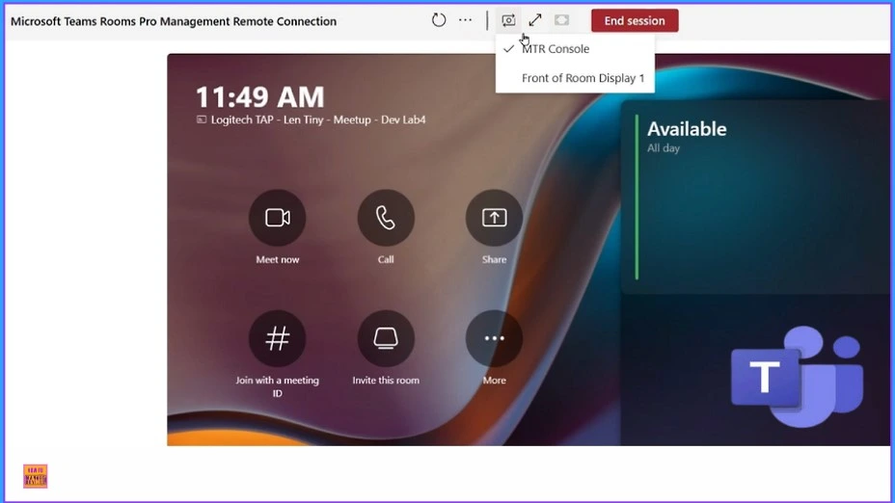Click the Logitech TAP room name label

[311, 120]
